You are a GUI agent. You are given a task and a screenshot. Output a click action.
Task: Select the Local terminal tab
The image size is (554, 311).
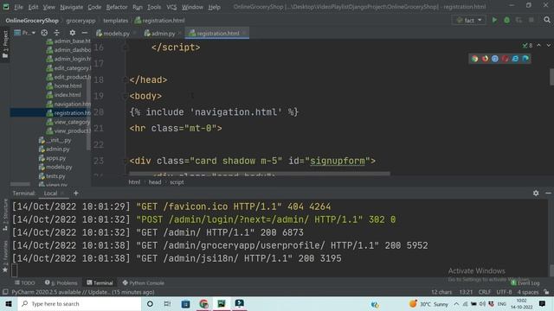(x=50, y=194)
